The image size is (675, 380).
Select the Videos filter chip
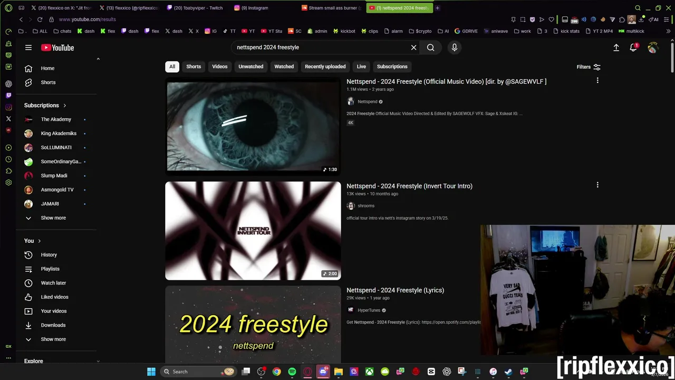pos(219,66)
